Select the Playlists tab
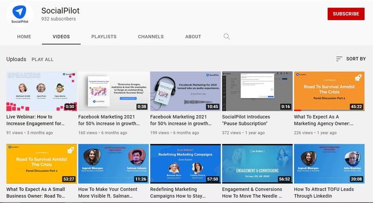 point(104,37)
